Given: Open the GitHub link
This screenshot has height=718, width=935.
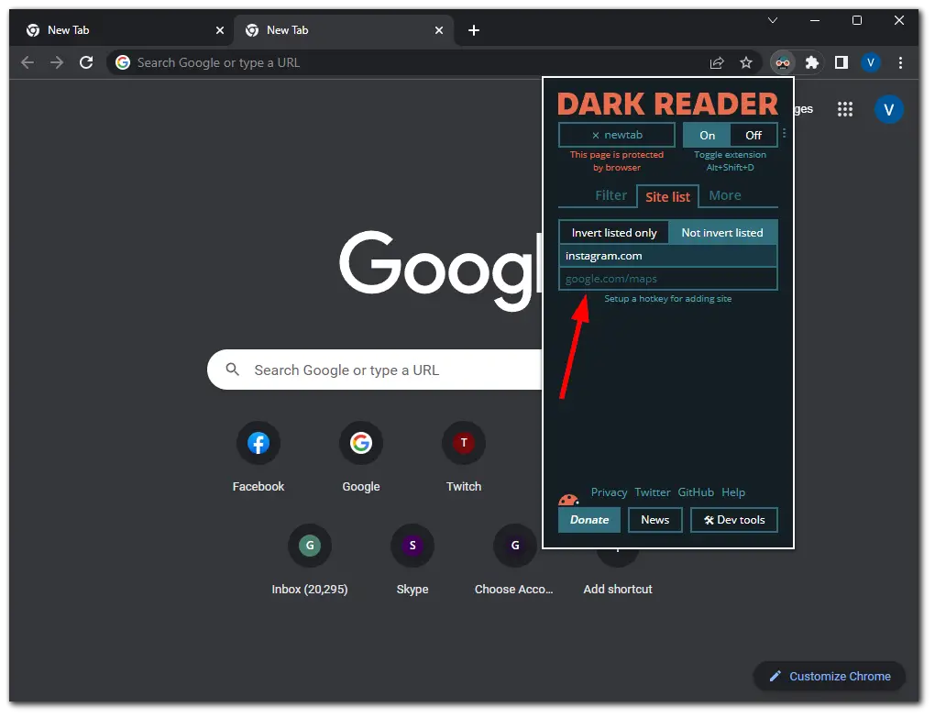Looking at the screenshot, I should (x=695, y=492).
